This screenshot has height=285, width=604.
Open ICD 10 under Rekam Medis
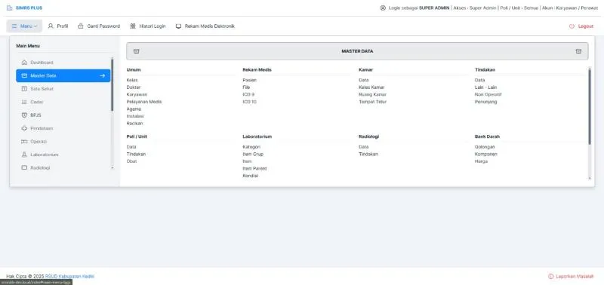click(250, 102)
